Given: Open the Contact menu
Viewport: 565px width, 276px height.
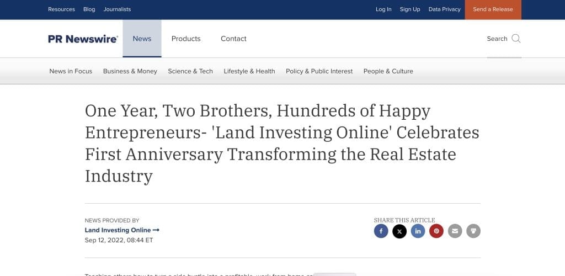Looking at the screenshot, I should [x=233, y=39].
